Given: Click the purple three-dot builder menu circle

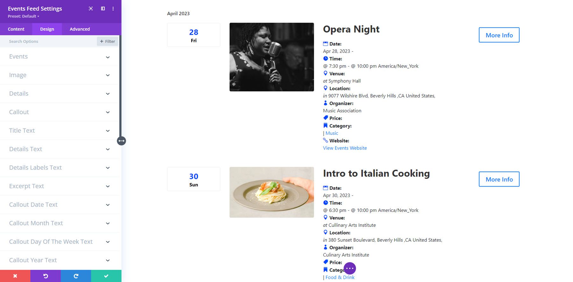Looking at the screenshot, I should [350, 268].
